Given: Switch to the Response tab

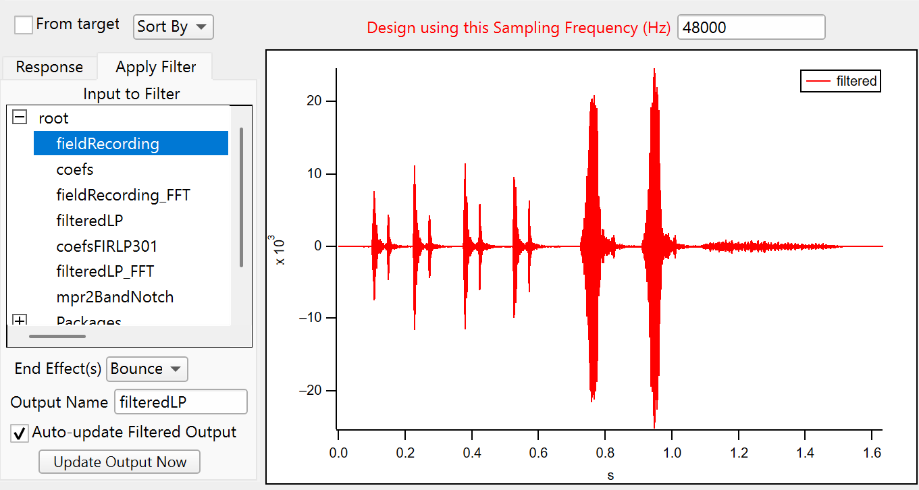Looking at the screenshot, I should 49,67.
